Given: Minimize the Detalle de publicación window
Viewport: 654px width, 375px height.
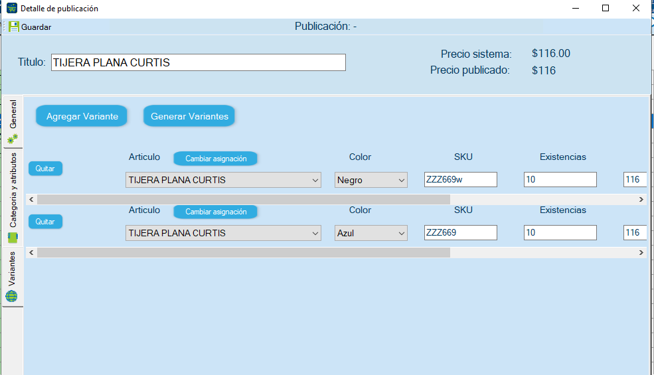Looking at the screenshot, I should [x=576, y=9].
